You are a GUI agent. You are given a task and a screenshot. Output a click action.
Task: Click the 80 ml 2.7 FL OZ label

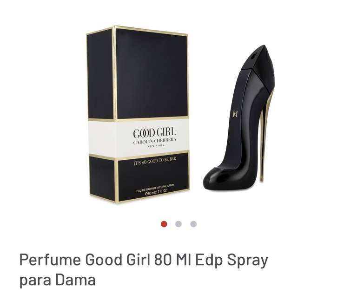pyautogui.click(x=156, y=192)
